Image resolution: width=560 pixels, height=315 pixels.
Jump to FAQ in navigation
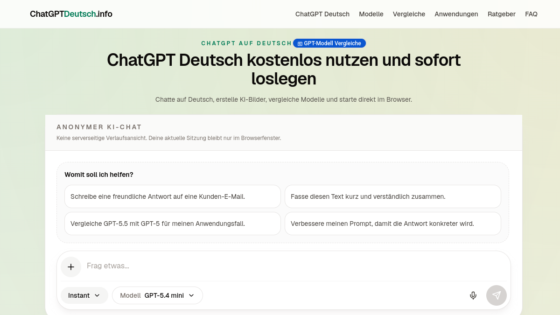coord(531,14)
